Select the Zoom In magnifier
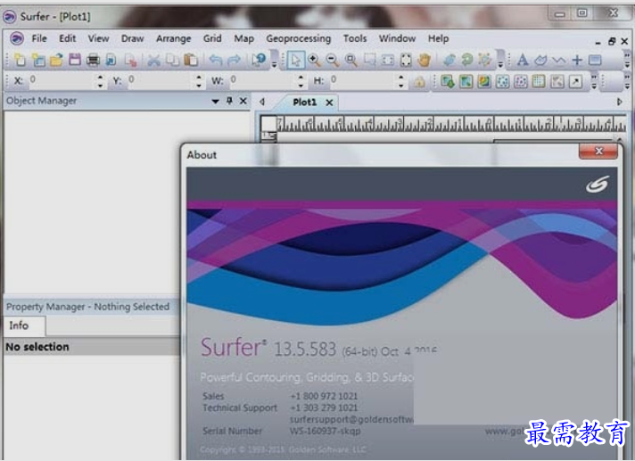This screenshot has height=461, width=635. 314,60
